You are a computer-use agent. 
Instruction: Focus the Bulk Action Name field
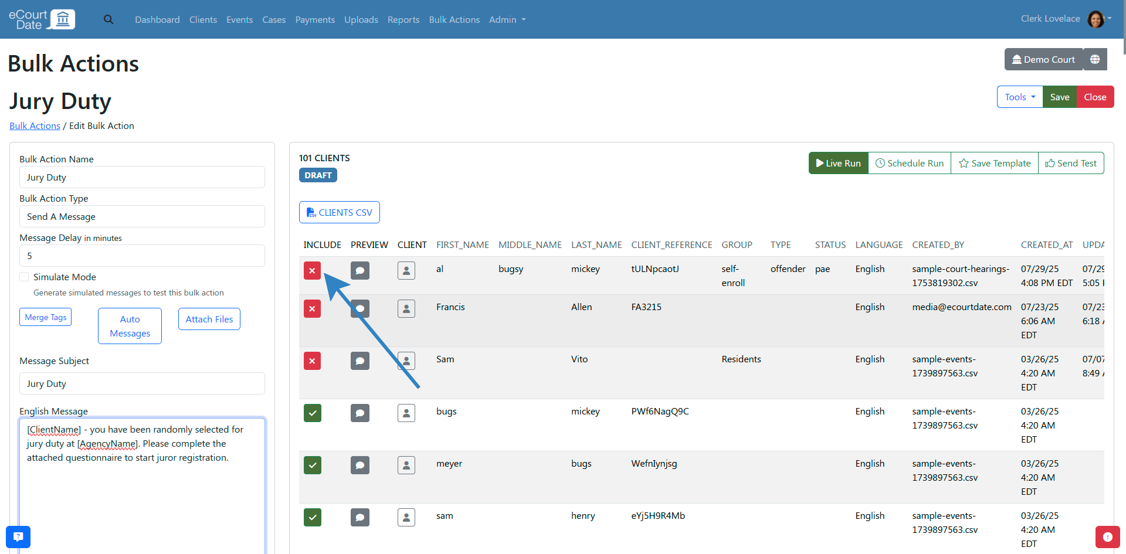coord(142,177)
